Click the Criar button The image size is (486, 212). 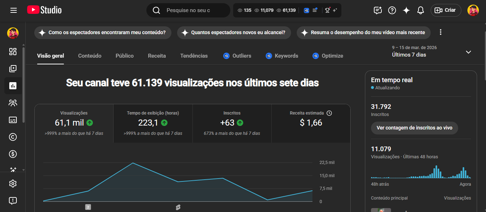[x=446, y=10]
